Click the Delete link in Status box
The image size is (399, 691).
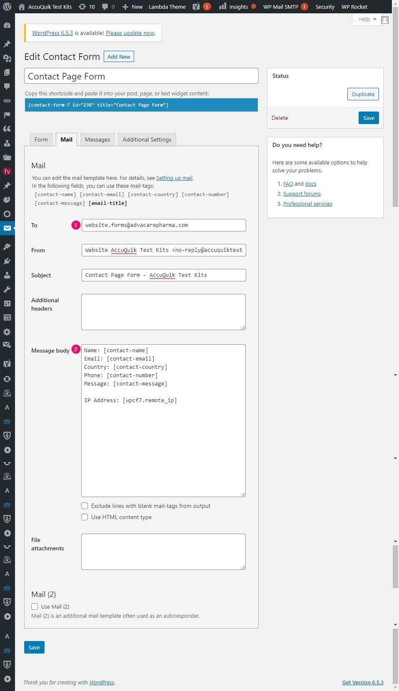(x=280, y=118)
